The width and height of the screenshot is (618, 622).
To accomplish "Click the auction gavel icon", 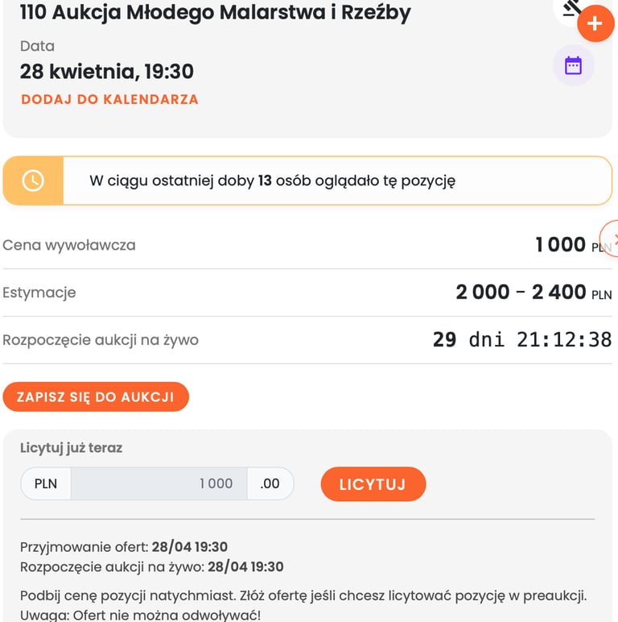I will coord(573,8).
